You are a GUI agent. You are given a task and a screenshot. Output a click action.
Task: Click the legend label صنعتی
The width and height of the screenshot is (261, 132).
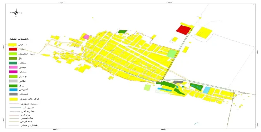pos(23,72)
